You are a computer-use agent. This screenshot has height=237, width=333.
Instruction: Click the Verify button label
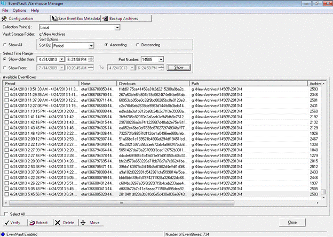tap(15, 223)
